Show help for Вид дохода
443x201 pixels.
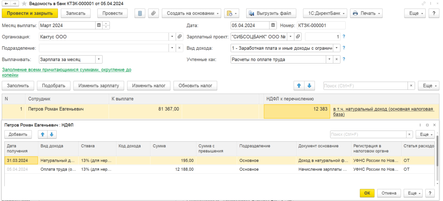pos(344,48)
